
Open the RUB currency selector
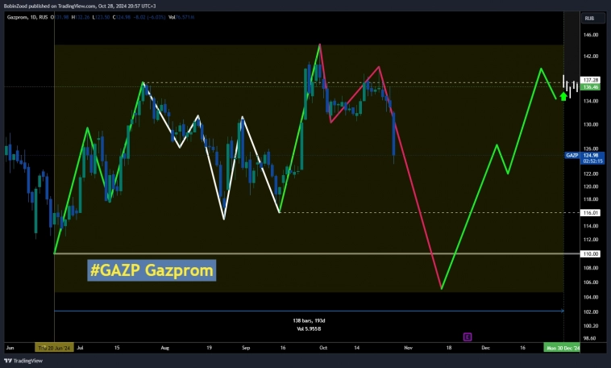pyautogui.click(x=590, y=17)
